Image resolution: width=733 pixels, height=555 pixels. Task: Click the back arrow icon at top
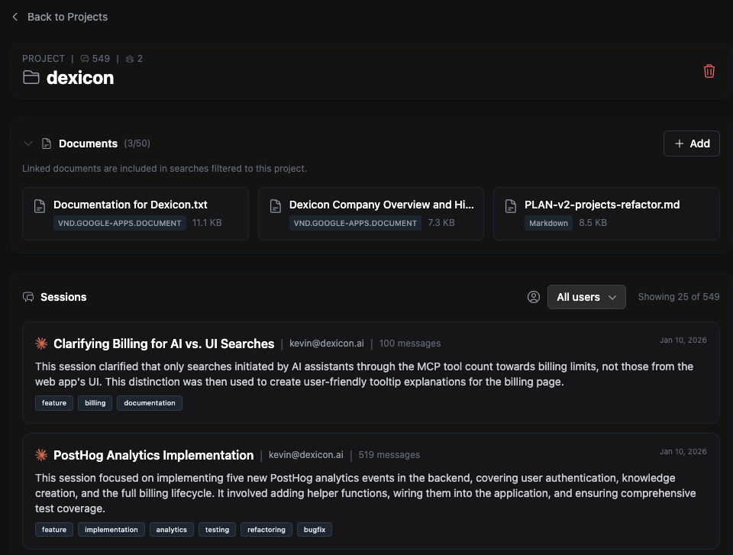(x=15, y=17)
